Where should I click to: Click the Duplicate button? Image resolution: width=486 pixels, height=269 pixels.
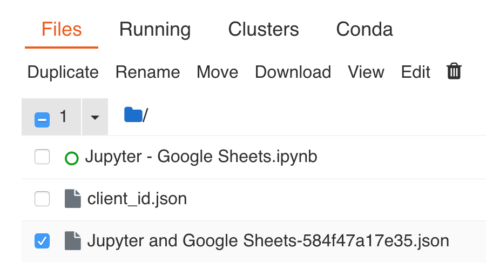point(63,72)
